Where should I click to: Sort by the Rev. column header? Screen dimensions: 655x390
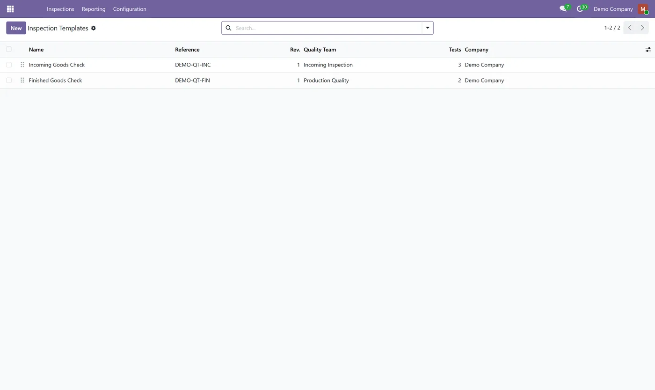pos(295,50)
